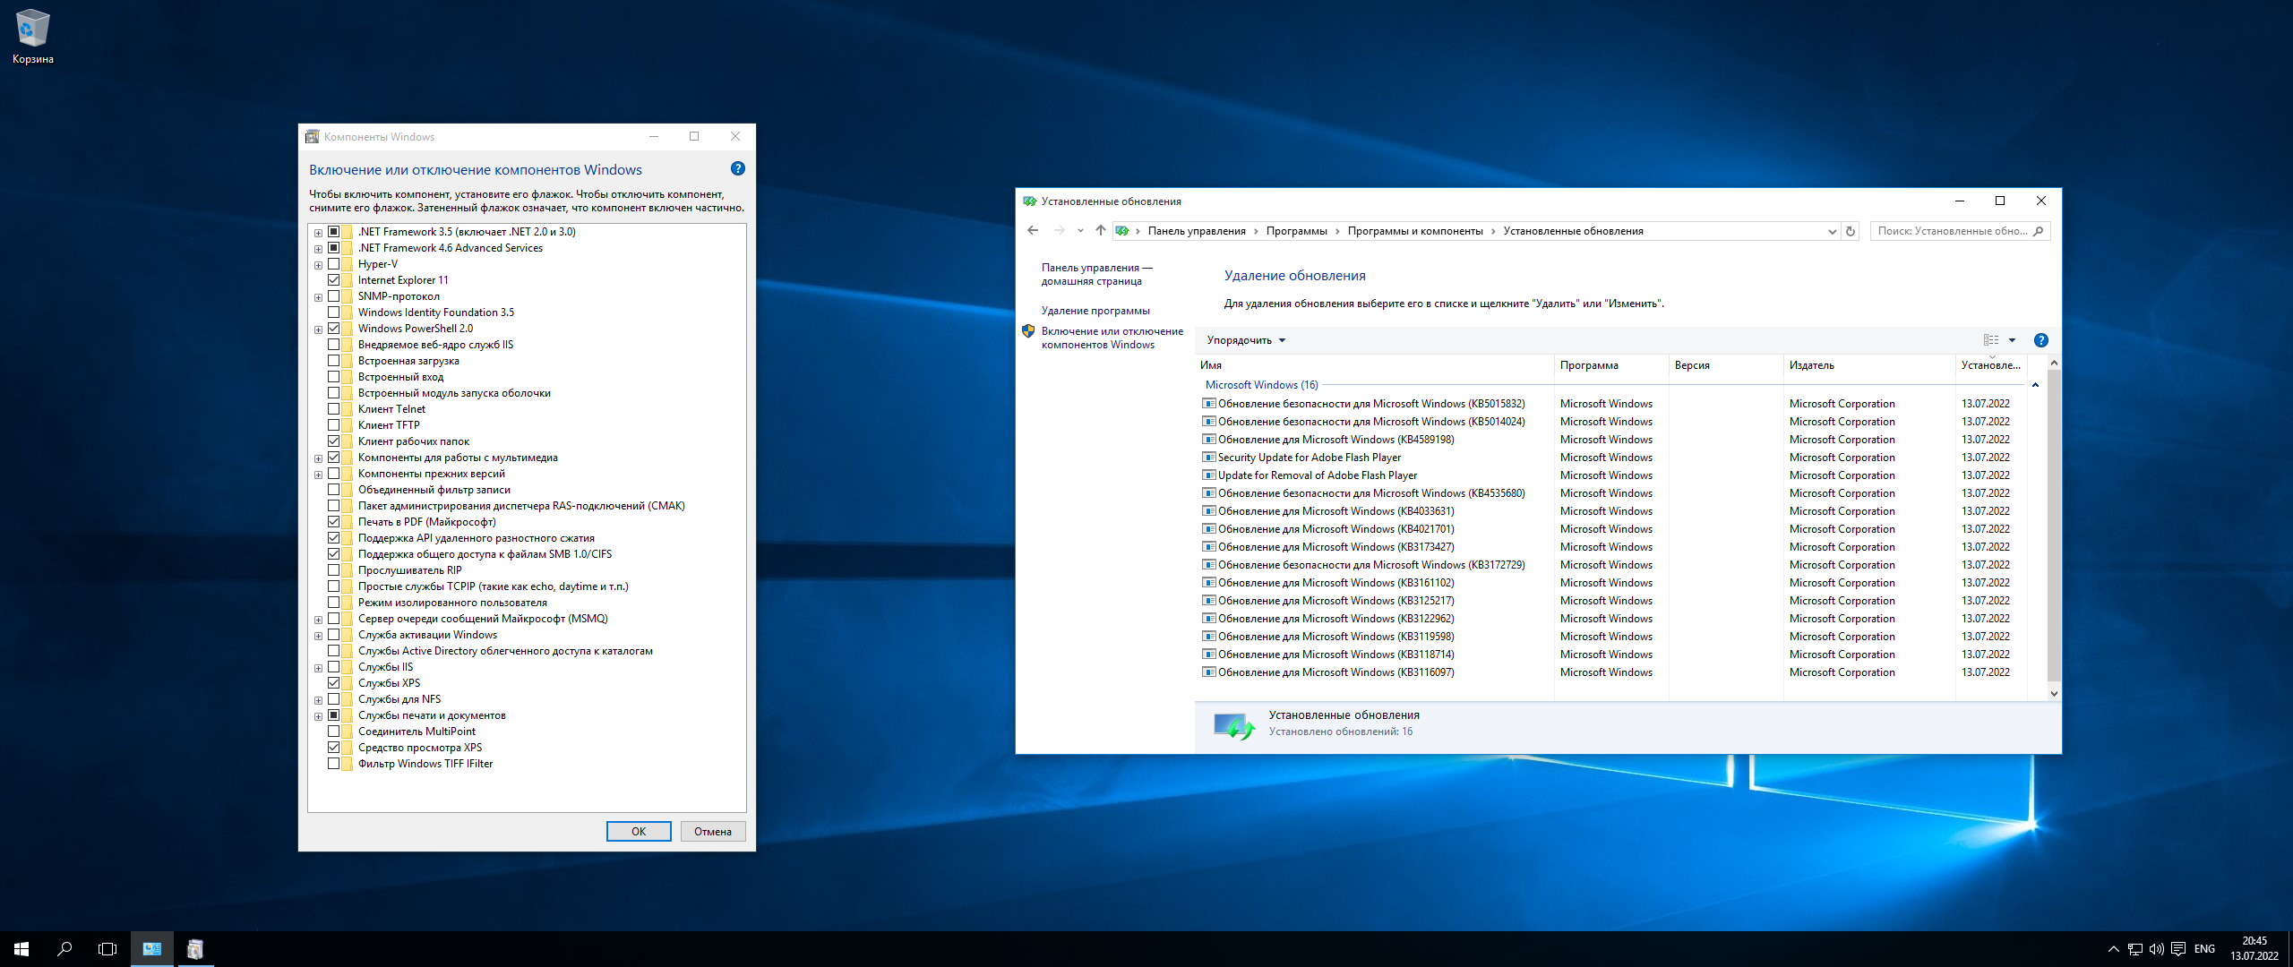Click the forward arrow in Installed Updates window
The image size is (2293, 967).
(1060, 231)
